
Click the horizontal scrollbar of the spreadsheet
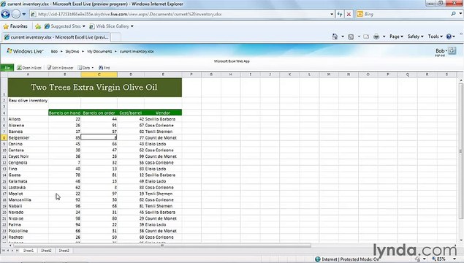tap(162, 245)
